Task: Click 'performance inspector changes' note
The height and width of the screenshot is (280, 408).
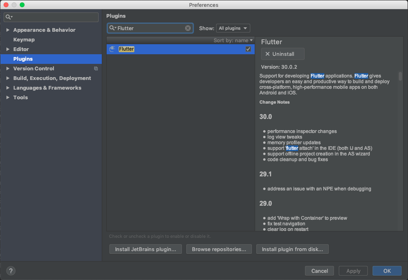Action: click(302, 131)
